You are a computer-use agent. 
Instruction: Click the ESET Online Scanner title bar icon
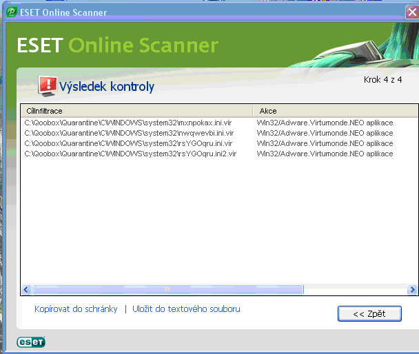click(x=12, y=12)
